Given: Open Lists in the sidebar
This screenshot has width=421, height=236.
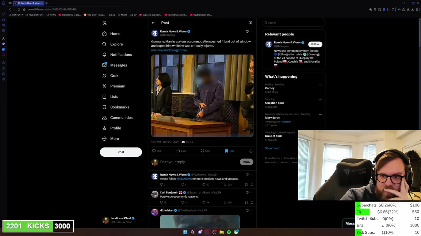Looking at the screenshot, I should 110,97.
